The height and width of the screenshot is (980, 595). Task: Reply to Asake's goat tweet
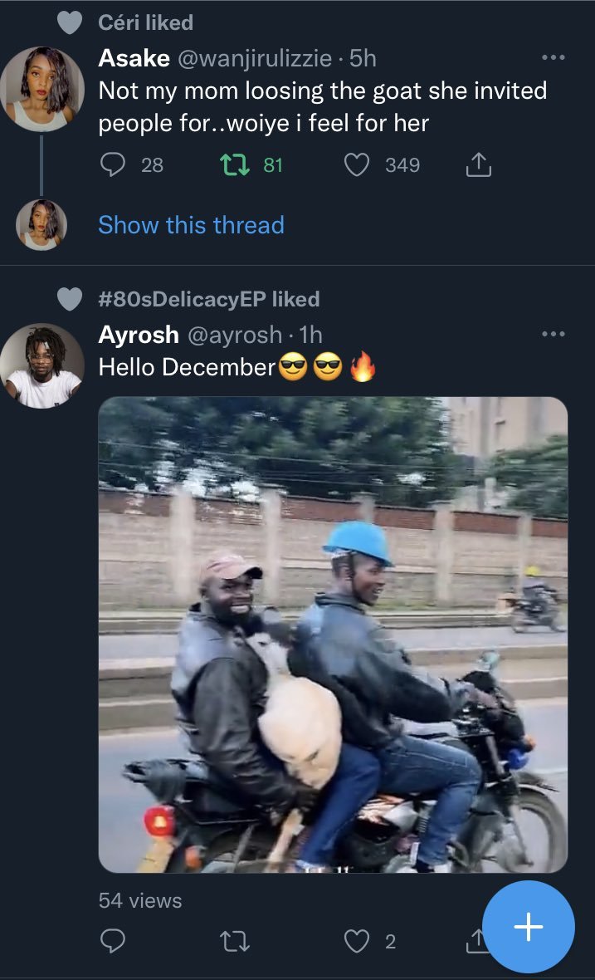[112, 165]
